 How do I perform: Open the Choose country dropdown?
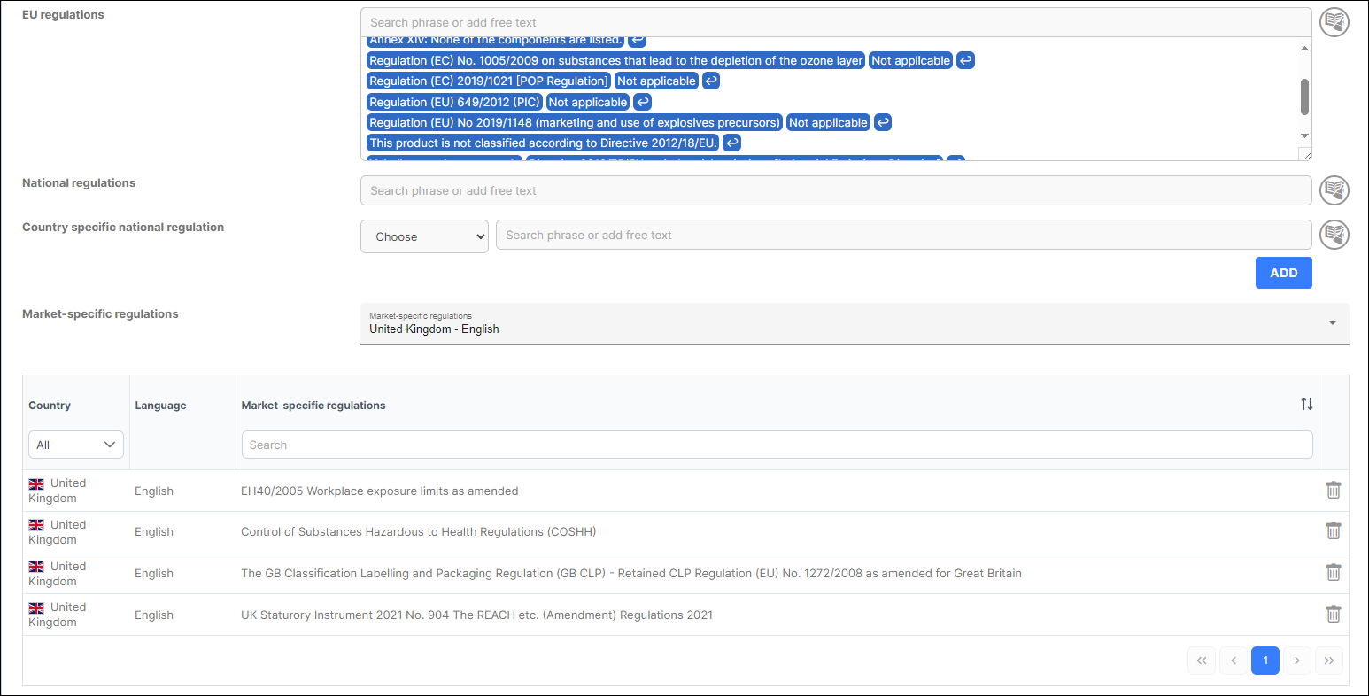coord(424,236)
